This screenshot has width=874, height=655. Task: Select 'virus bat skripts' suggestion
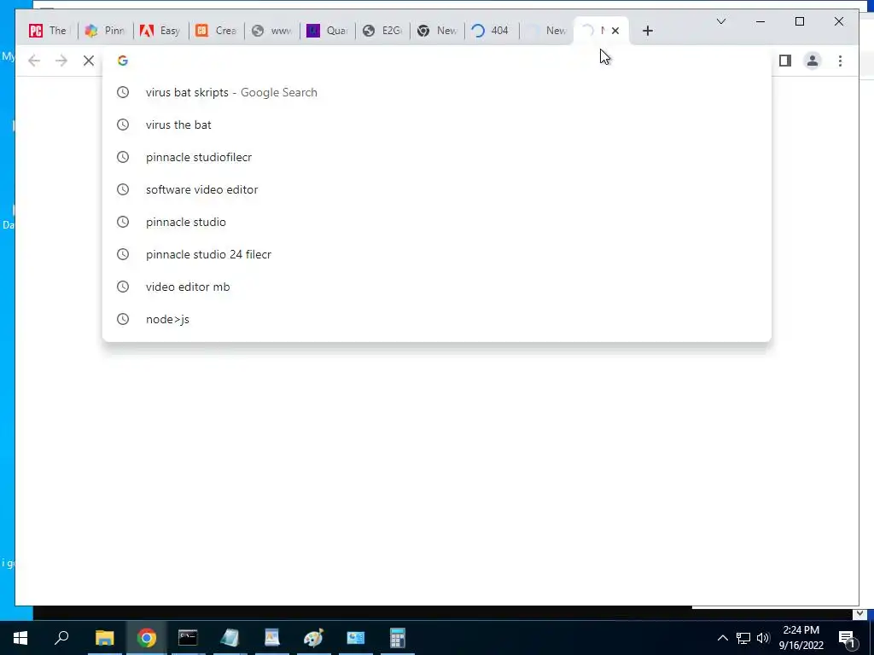point(437,92)
